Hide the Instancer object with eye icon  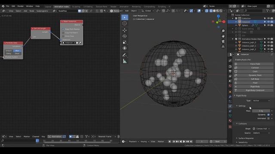tap(268, 22)
